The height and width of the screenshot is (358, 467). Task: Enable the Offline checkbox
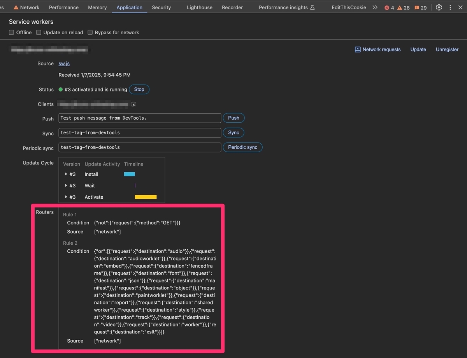(12, 32)
